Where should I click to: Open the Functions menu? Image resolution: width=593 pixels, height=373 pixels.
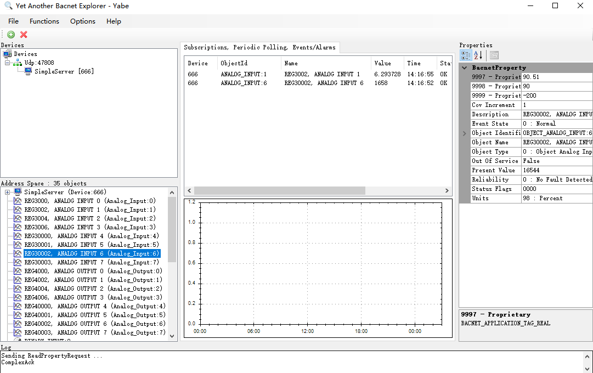pos(44,21)
